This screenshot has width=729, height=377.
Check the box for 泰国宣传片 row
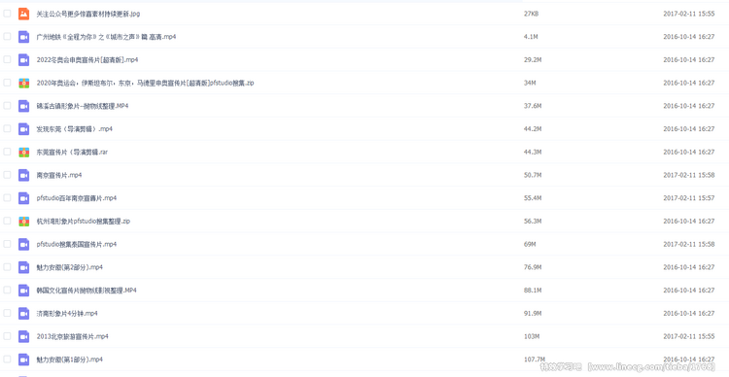[7, 244]
